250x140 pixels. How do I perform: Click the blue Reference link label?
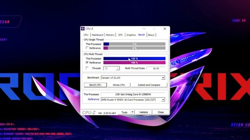coord(93,100)
